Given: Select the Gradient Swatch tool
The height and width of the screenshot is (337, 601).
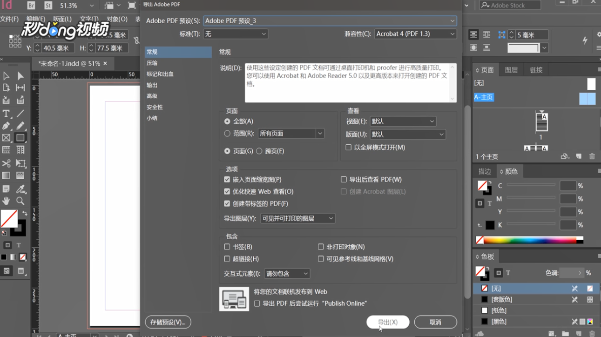Looking at the screenshot, I should tap(6, 175).
